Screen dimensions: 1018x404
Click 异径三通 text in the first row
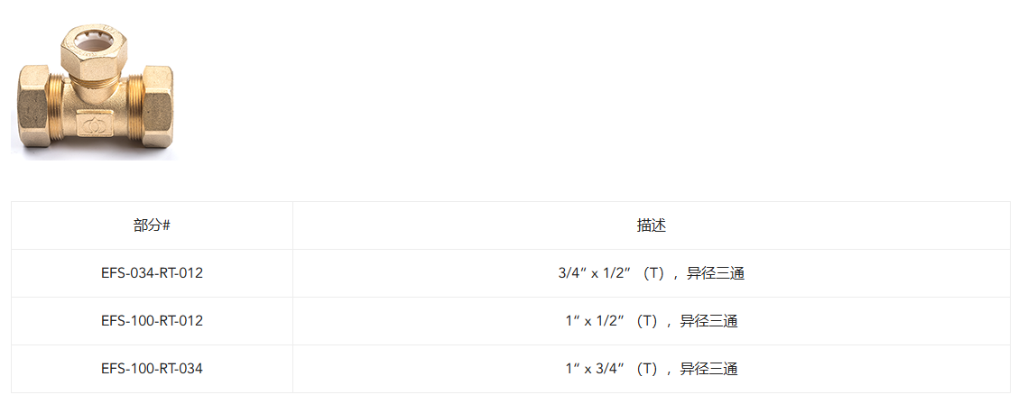[x=716, y=273]
